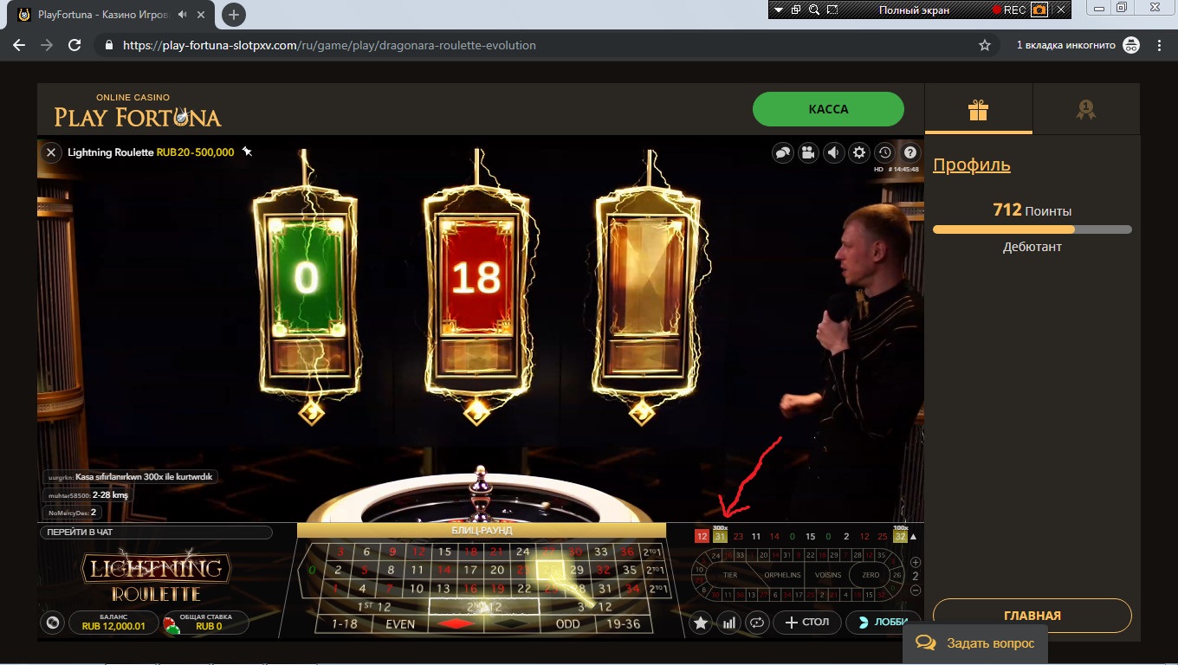Bet on VOISINS racetrack section
Screen dimensions: 1178x665
[829, 575]
